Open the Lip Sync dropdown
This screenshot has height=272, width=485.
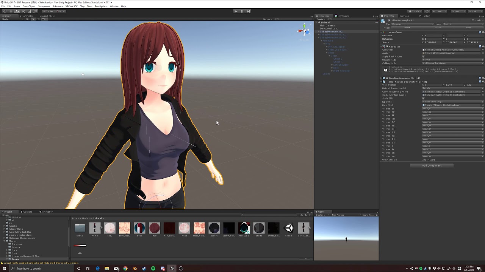[453, 102]
